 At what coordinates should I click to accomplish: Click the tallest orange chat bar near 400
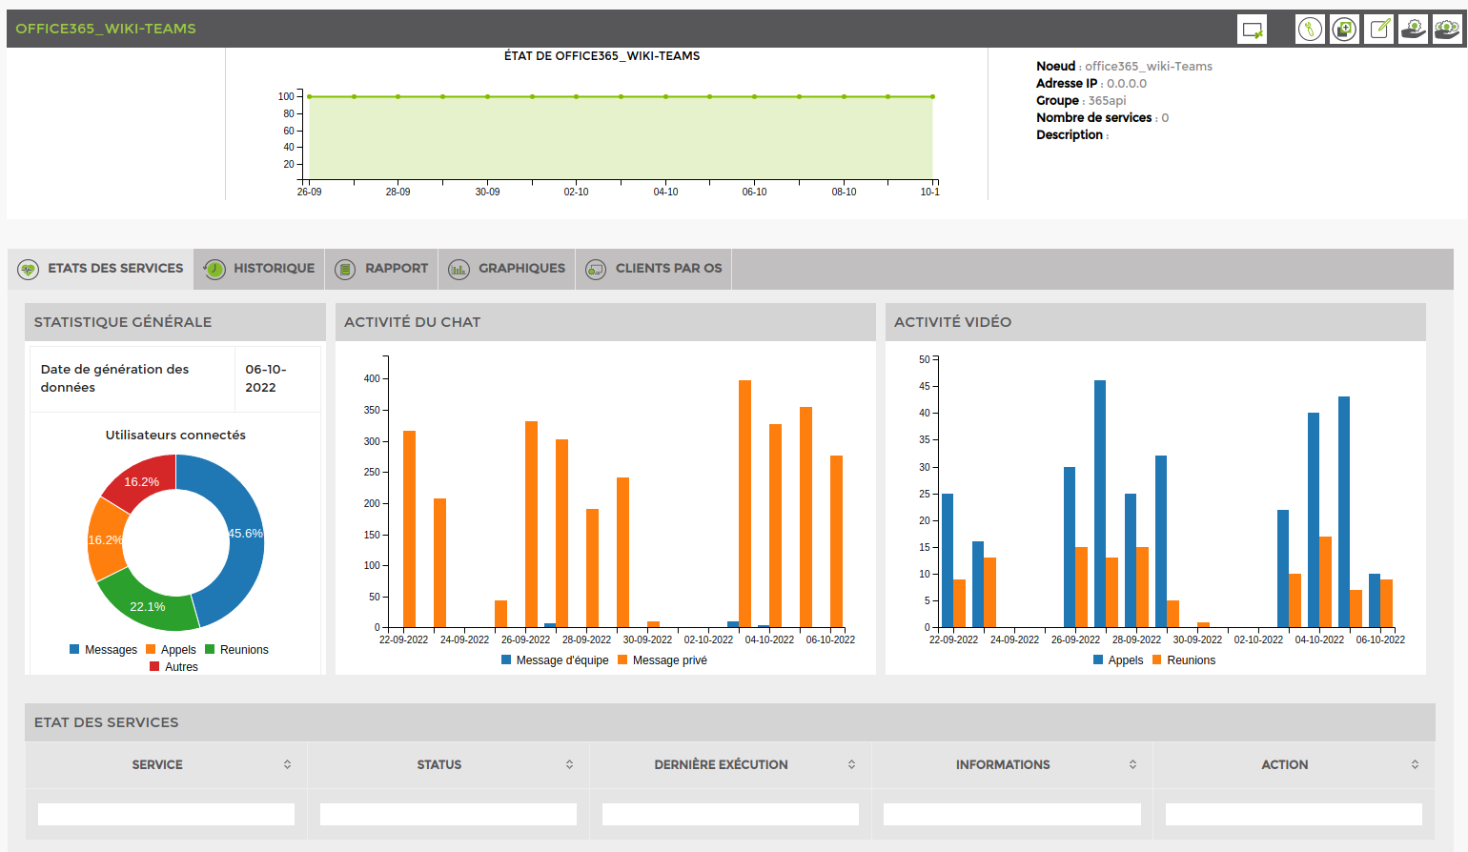tap(744, 503)
